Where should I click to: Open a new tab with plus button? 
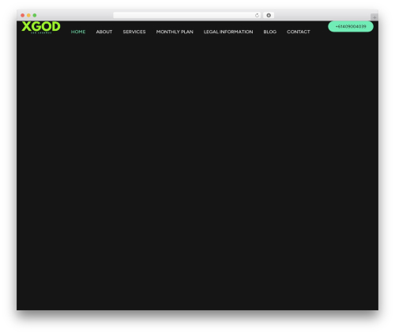(x=374, y=17)
